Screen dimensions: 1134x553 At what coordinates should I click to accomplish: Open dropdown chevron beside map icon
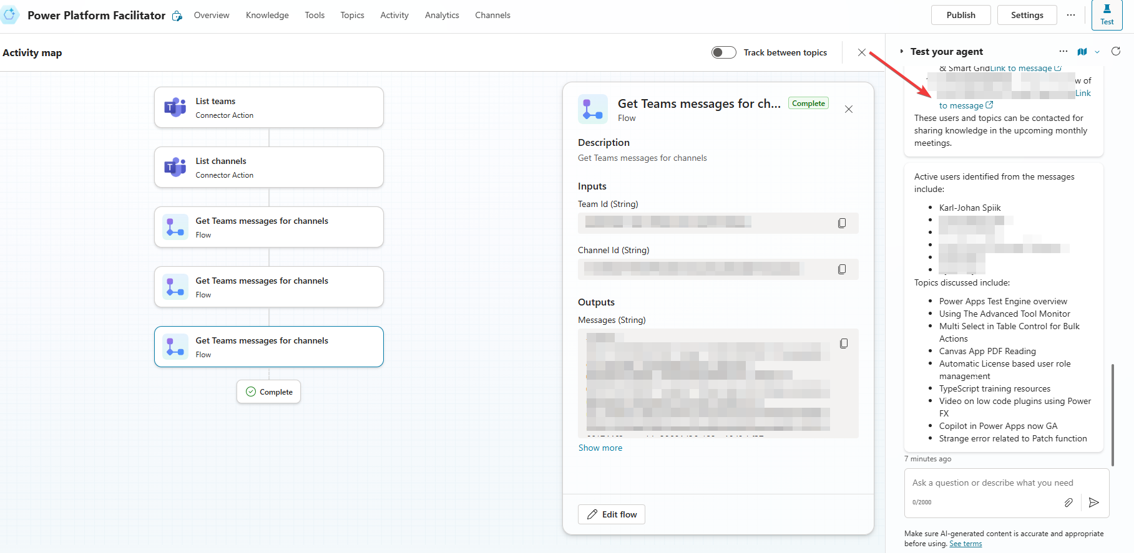coord(1097,52)
